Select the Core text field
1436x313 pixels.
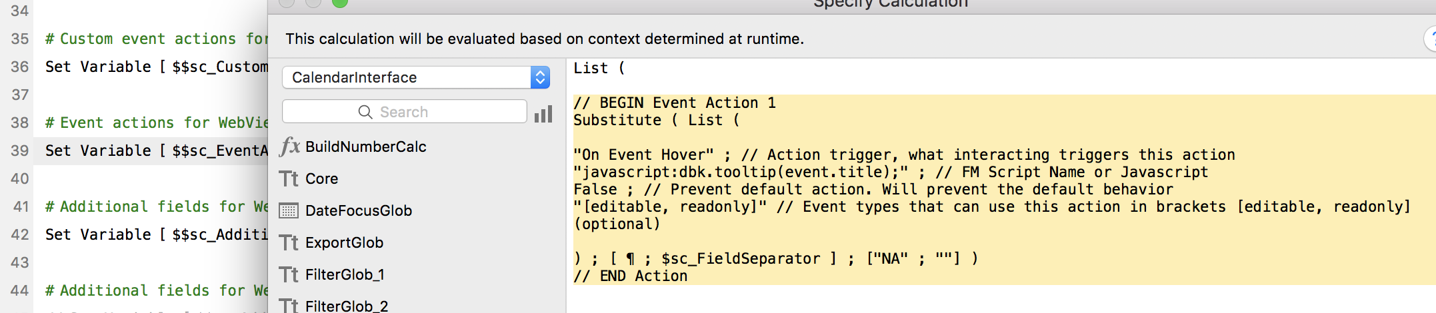click(x=321, y=178)
